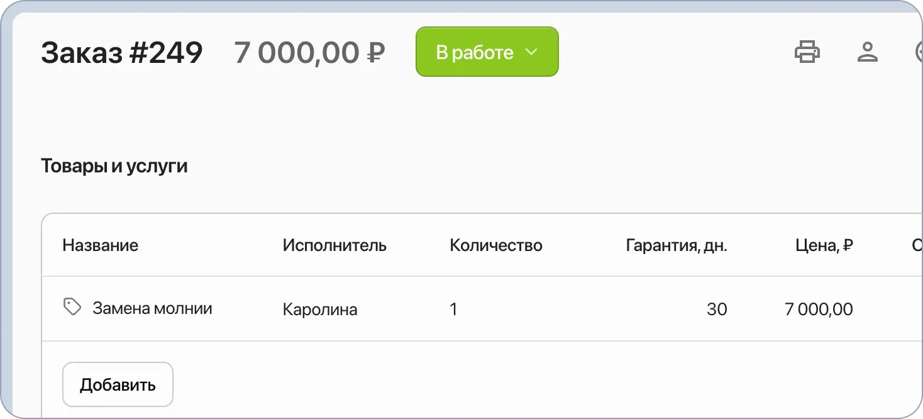Viewport: 923px width, 419px height.
Task: Sort by the 'Название' column header
Action: pyautogui.click(x=101, y=245)
